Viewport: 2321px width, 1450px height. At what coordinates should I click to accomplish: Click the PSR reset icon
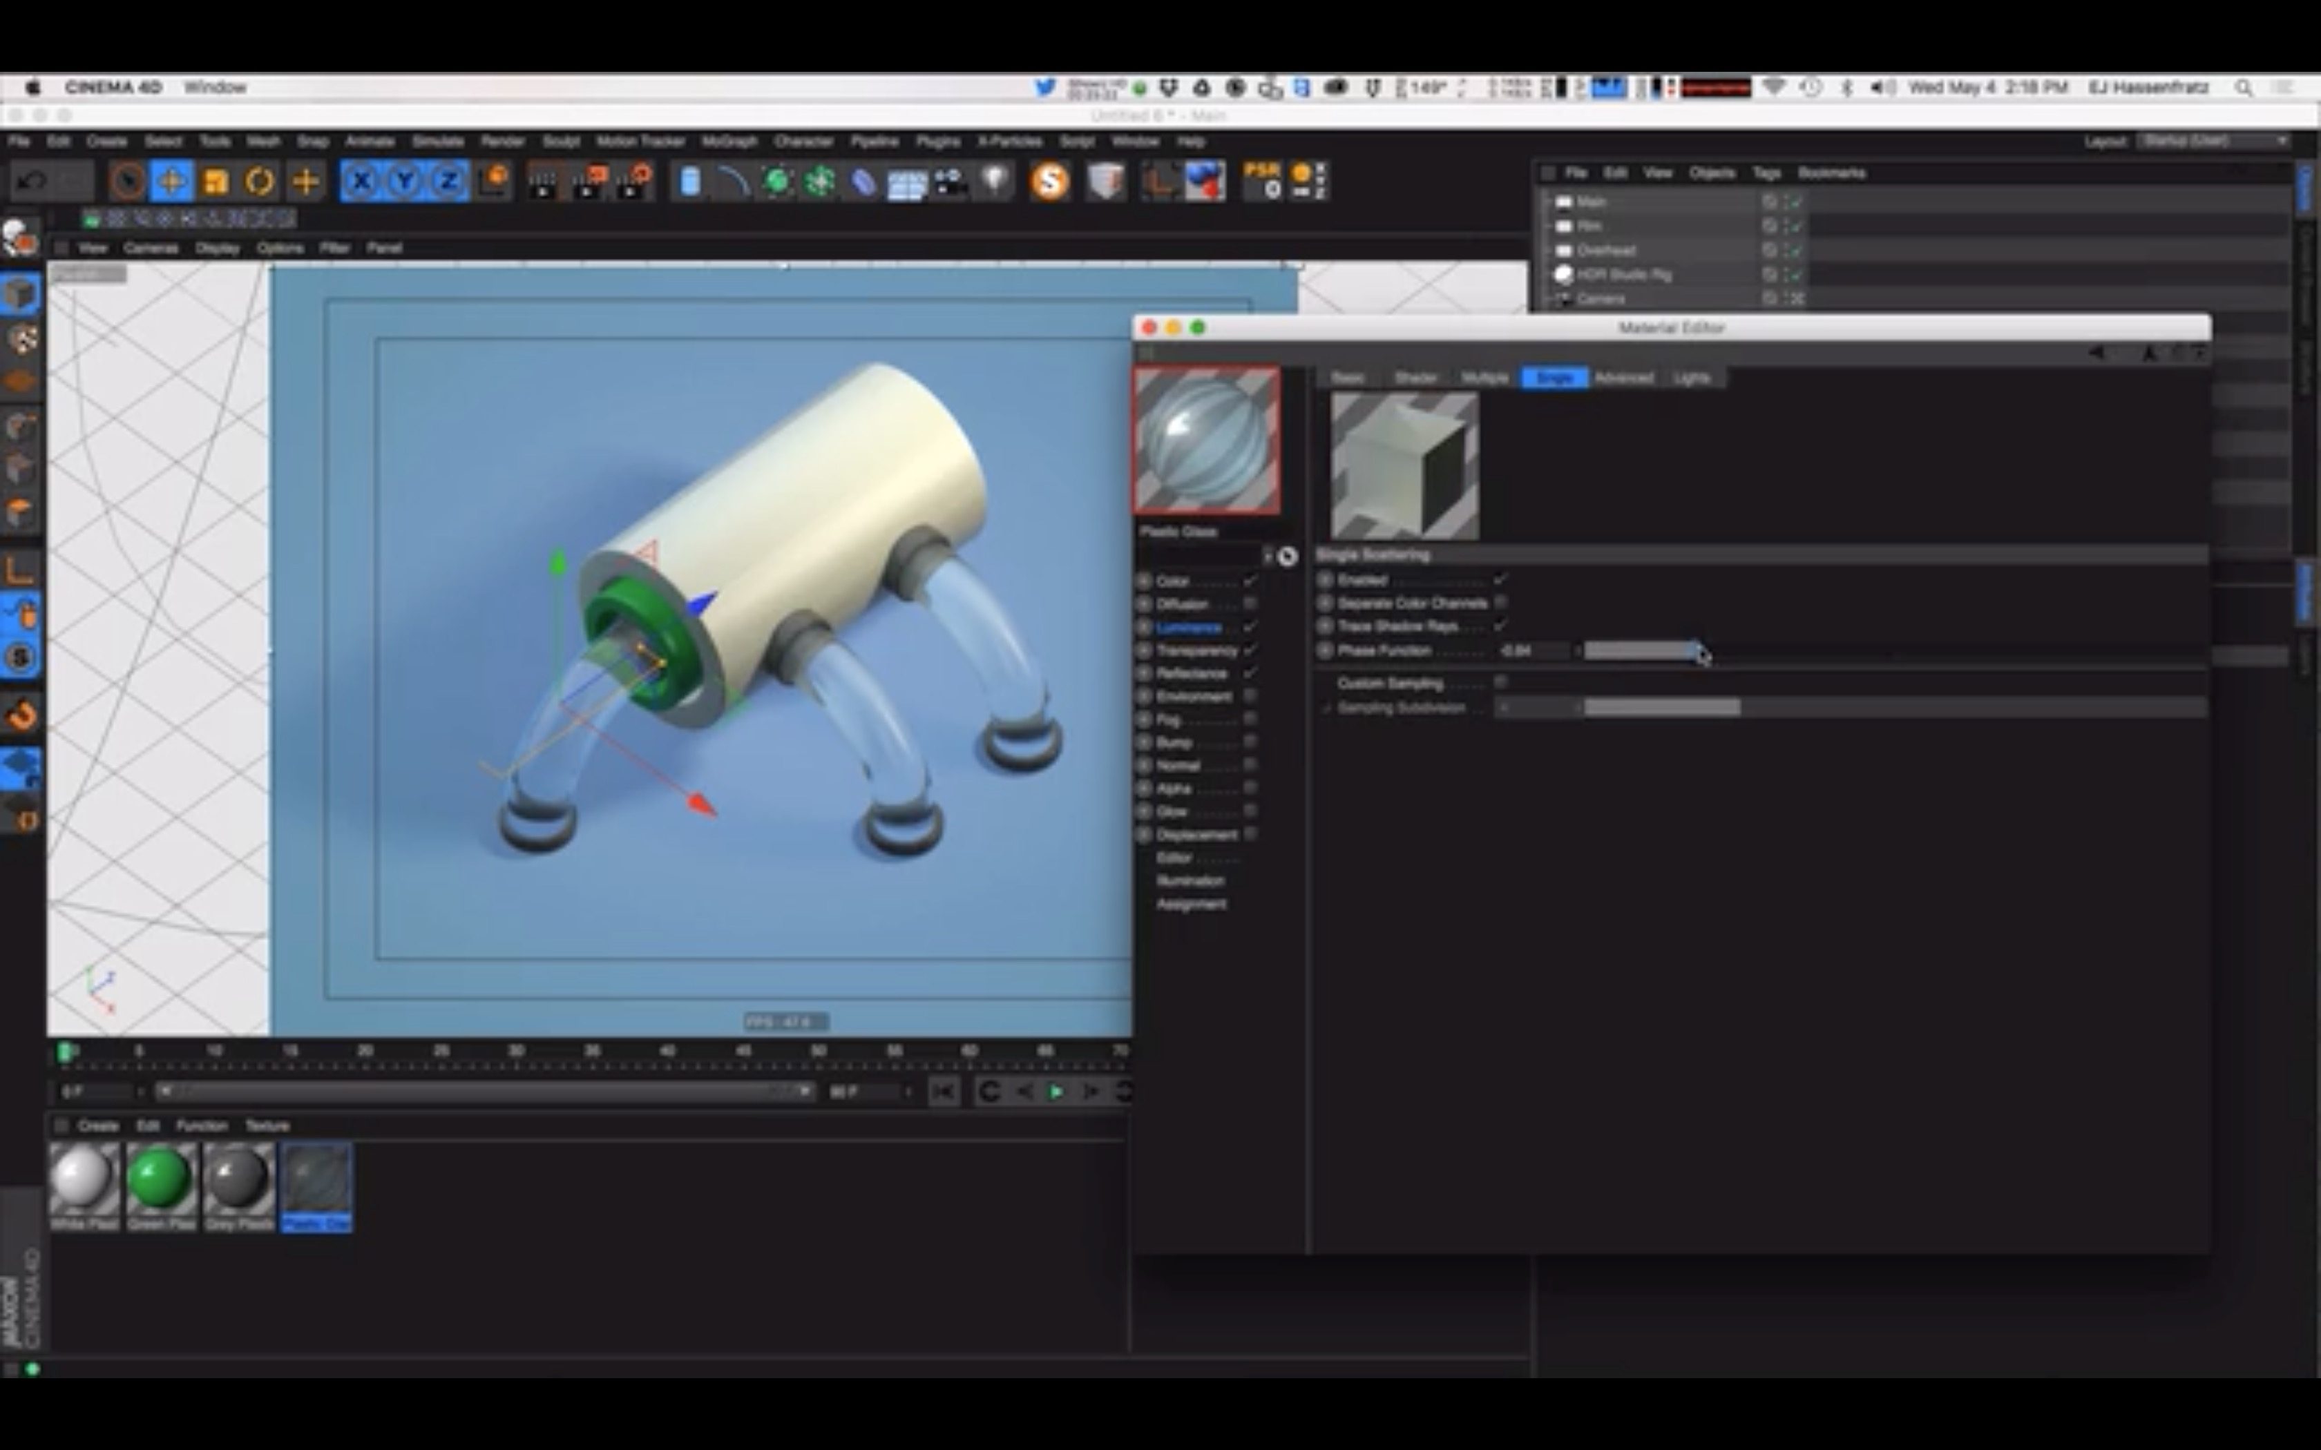point(1262,181)
